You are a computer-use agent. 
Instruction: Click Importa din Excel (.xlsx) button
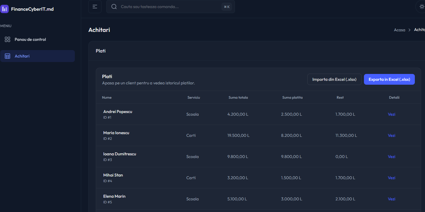334,79
